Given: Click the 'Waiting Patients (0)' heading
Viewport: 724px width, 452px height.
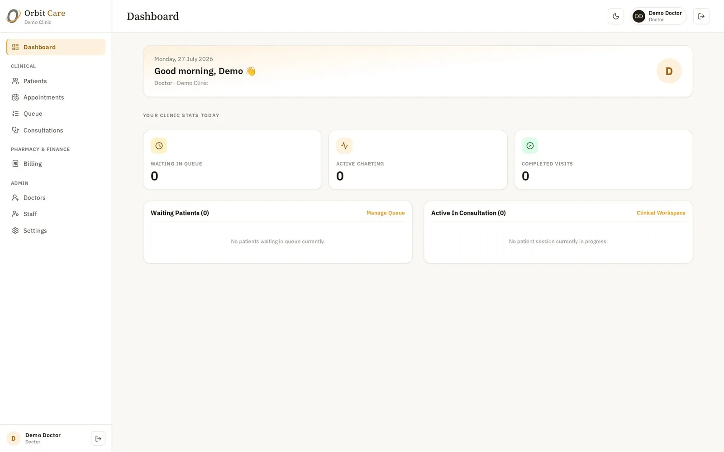Looking at the screenshot, I should tap(180, 213).
